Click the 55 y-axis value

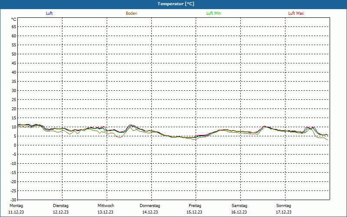[x=14, y=45]
